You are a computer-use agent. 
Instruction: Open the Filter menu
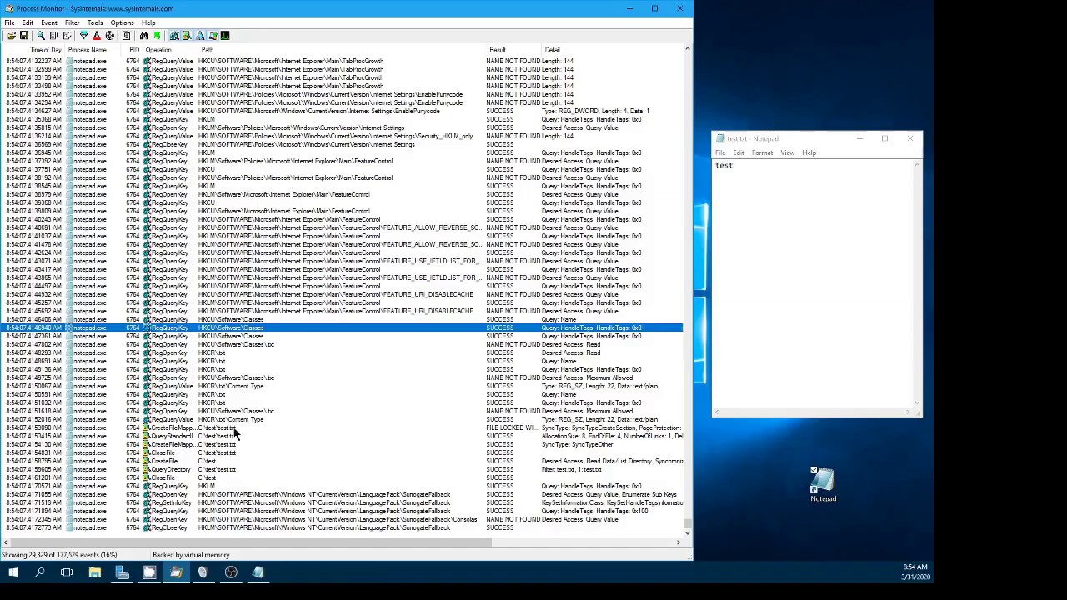tap(73, 22)
